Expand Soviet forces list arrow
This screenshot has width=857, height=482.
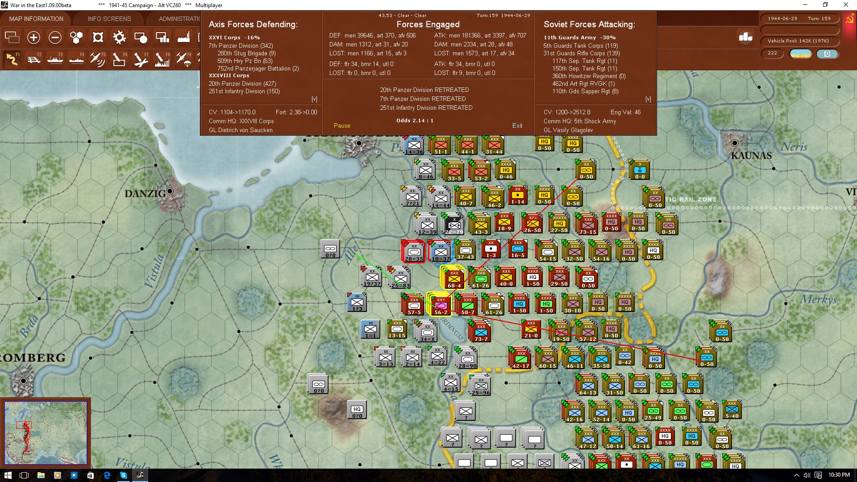pyautogui.click(x=648, y=99)
